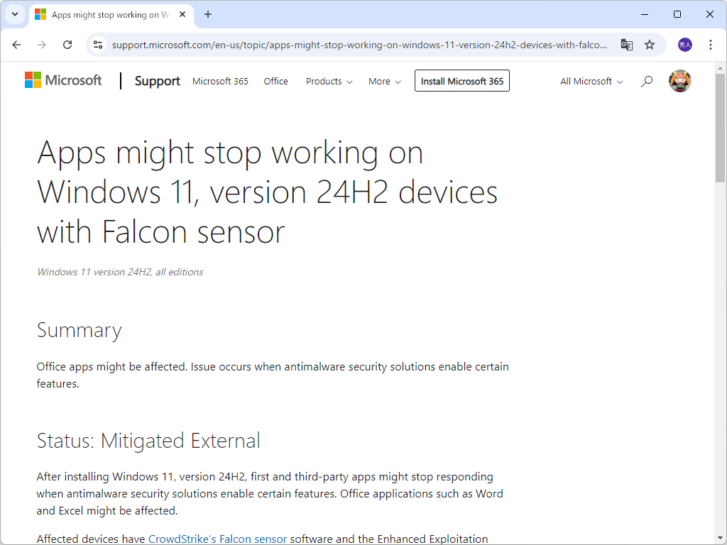Open the tab search chevron
The width and height of the screenshot is (727, 545).
coord(14,14)
